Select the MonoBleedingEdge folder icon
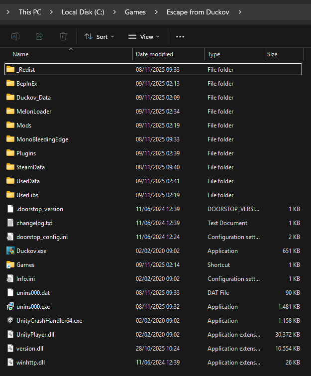Screen dimensions: 311x376 pos(10,139)
